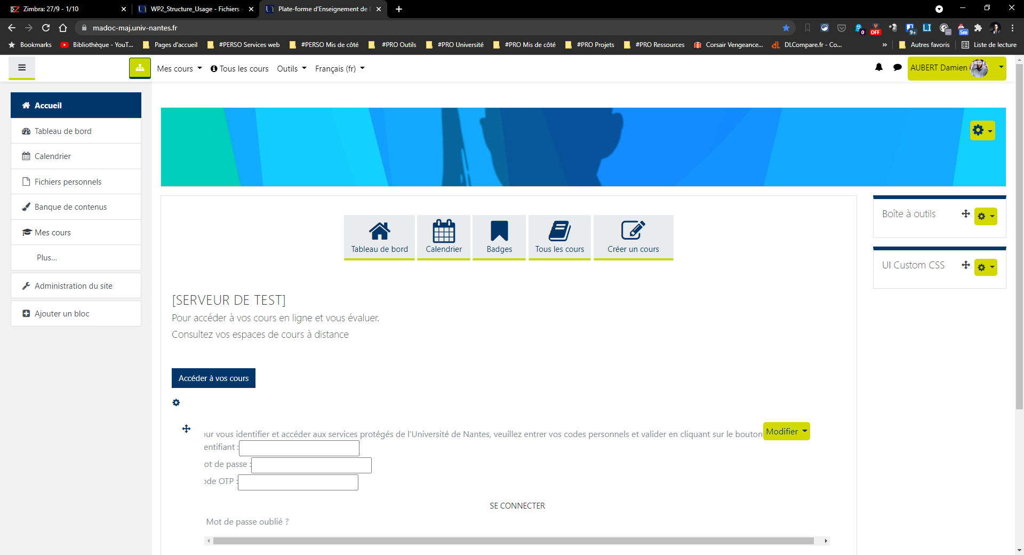
Task: Toggle the hamburger side menu button
Action: [22, 68]
